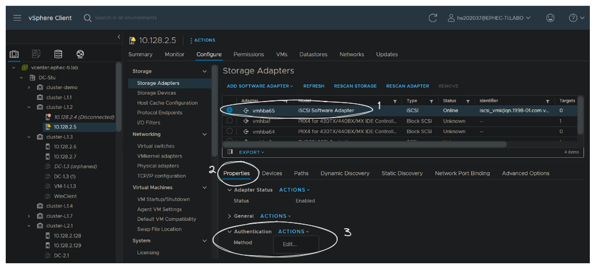Open the Monitor tab
Screen dimensions: 595x269
coord(175,54)
